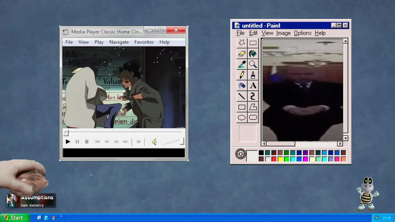Screen dimensions: 395x222
Task: Open the Play menu in Media Player Classic
Action: 99,42
